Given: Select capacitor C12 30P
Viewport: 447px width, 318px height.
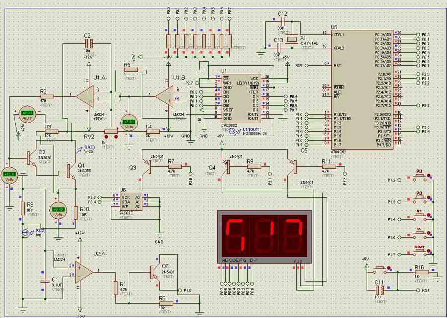Looking at the screenshot, I should [282, 21].
